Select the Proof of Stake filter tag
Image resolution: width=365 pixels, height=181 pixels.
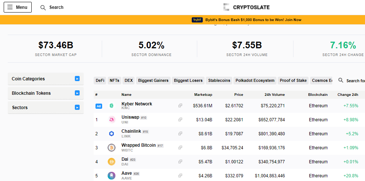(x=293, y=80)
